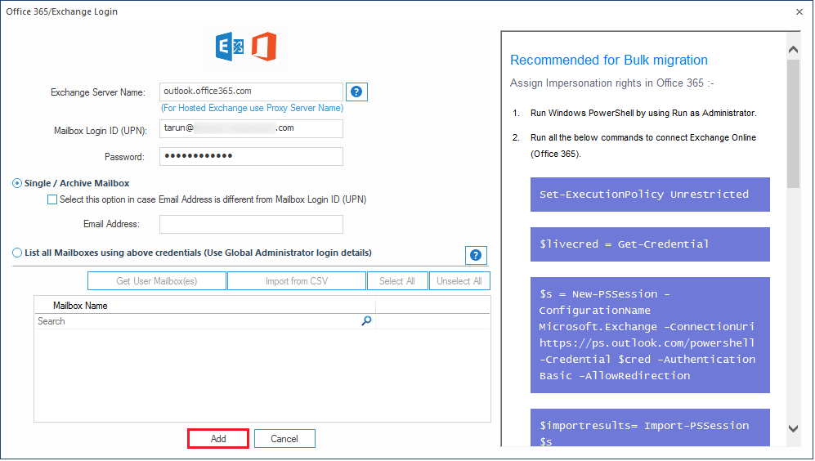Click the Import-PSSession command block
This screenshot has width=815, height=461.
tap(650, 428)
